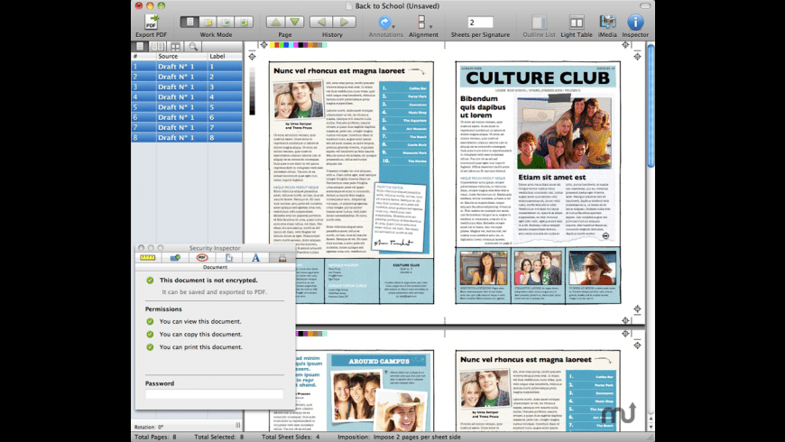The height and width of the screenshot is (442, 785).
Task: Click the toolbar toggle pill in title bar
Action: [645, 5]
